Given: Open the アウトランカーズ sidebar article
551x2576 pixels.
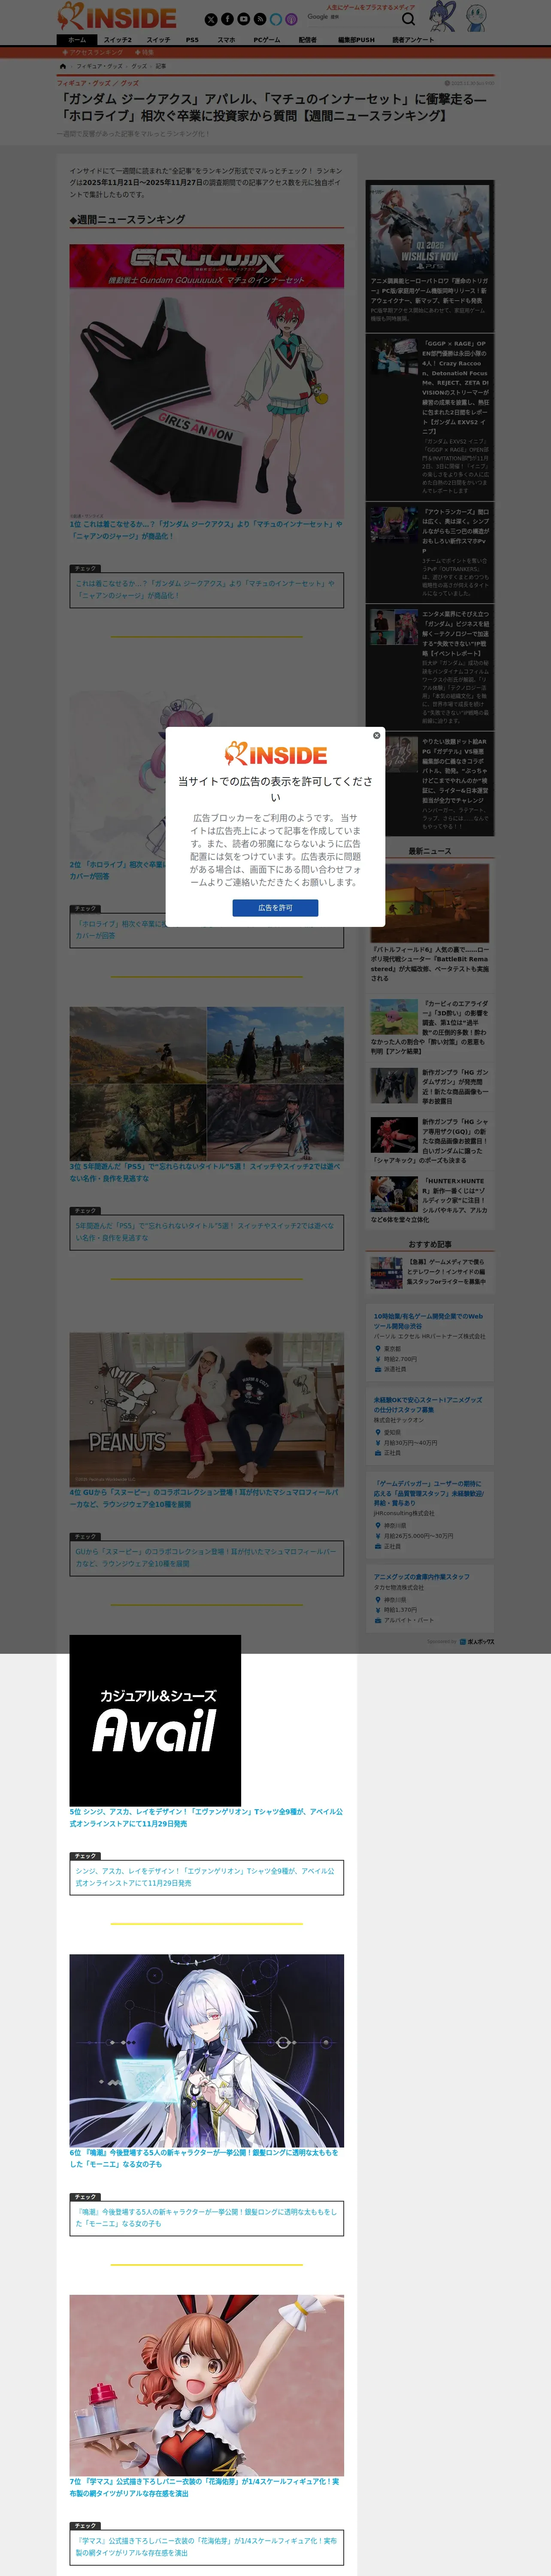Looking at the screenshot, I should 429,553.
